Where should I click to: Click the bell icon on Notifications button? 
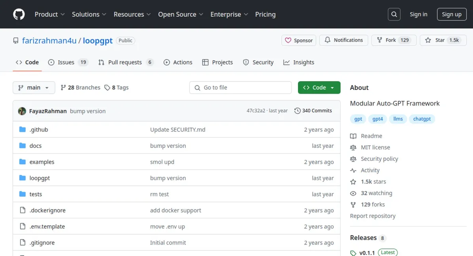[x=328, y=40]
